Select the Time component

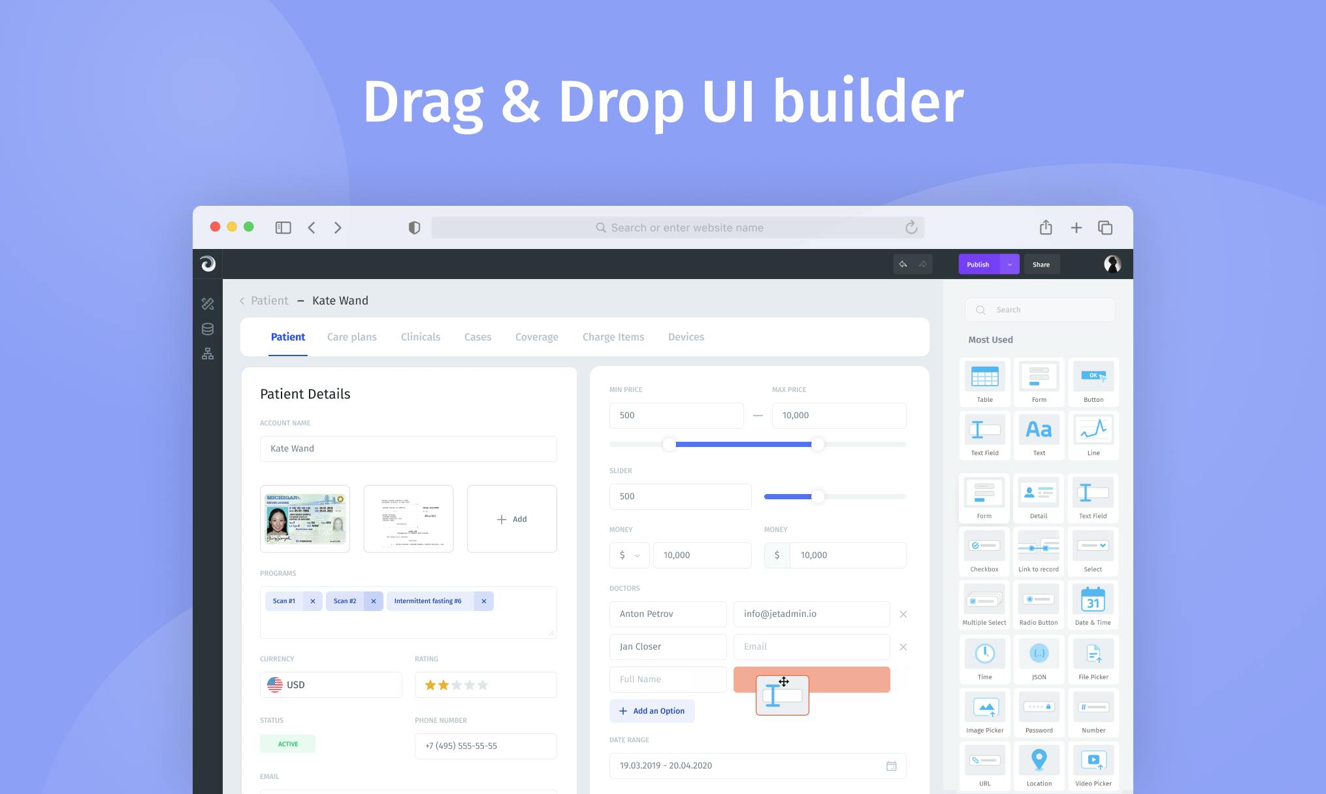[x=984, y=660]
